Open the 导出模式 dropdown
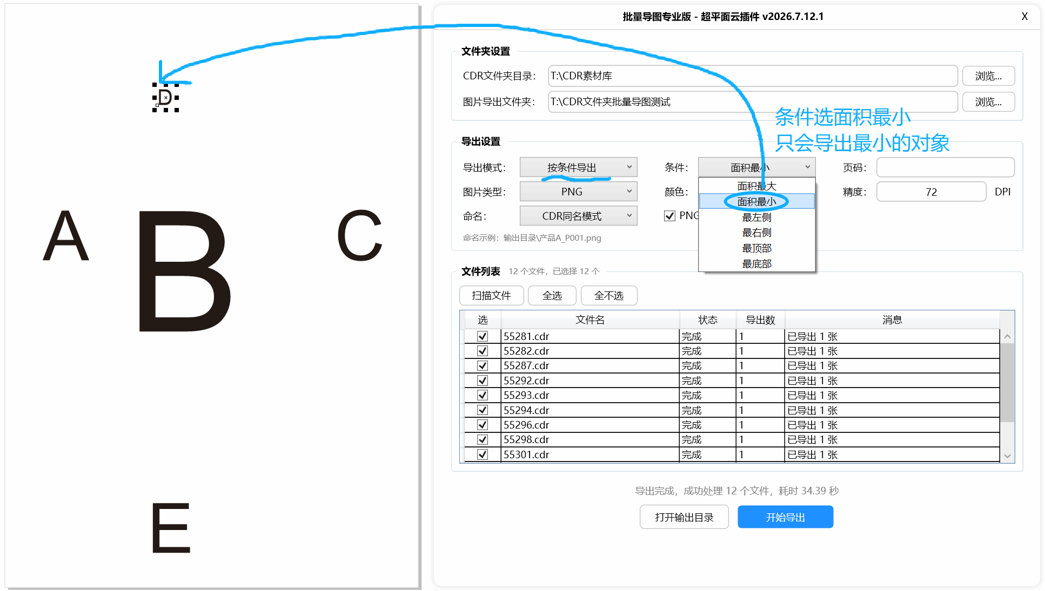 [578, 167]
